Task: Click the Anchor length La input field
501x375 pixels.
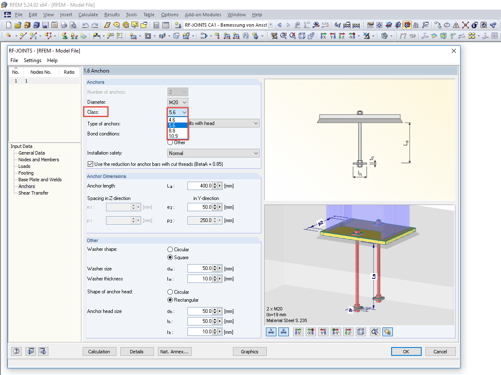Action: (200, 186)
